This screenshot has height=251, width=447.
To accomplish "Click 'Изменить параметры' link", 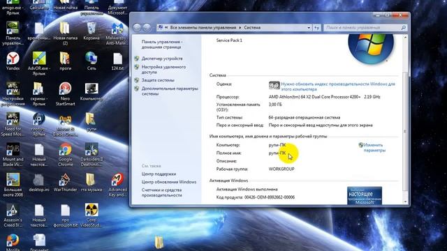I will pos(374,147).
